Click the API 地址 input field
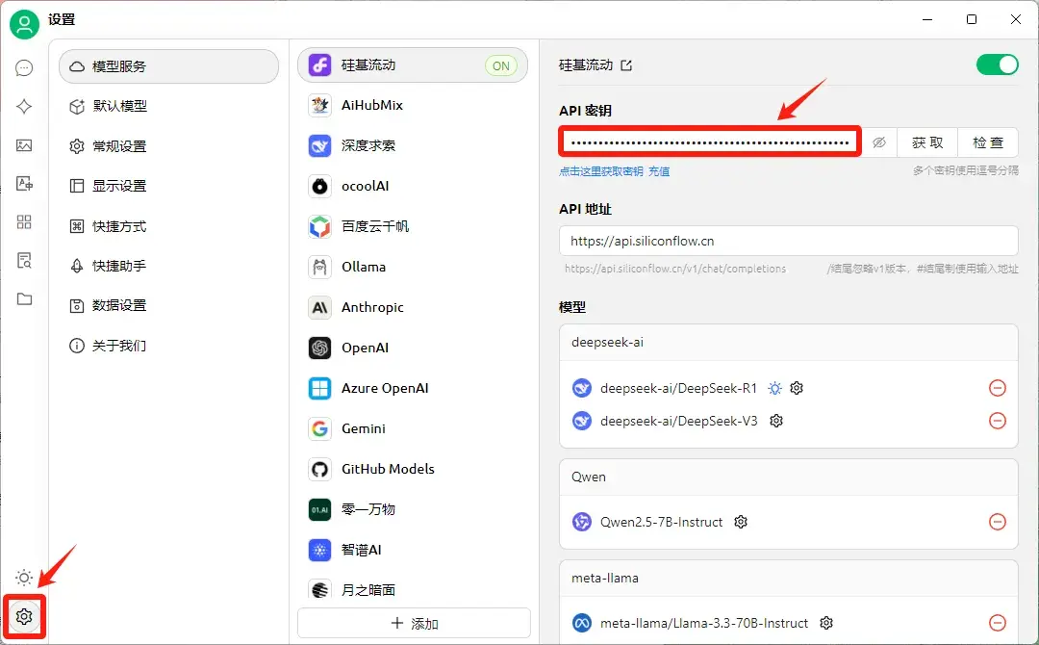The width and height of the screenshot is (1039, 645). tap(789, 241)
